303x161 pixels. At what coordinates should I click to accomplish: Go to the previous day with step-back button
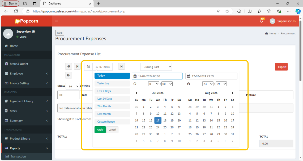[x=77, y=66]
